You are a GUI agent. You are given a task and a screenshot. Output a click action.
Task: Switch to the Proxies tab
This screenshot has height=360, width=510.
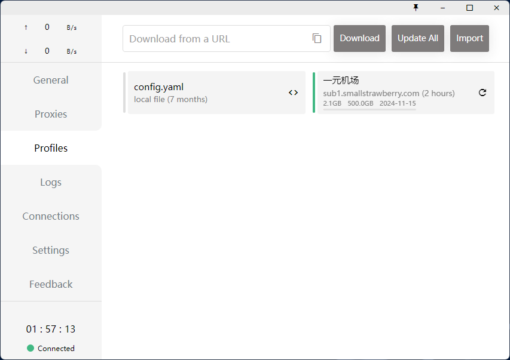tap(51, 114)
